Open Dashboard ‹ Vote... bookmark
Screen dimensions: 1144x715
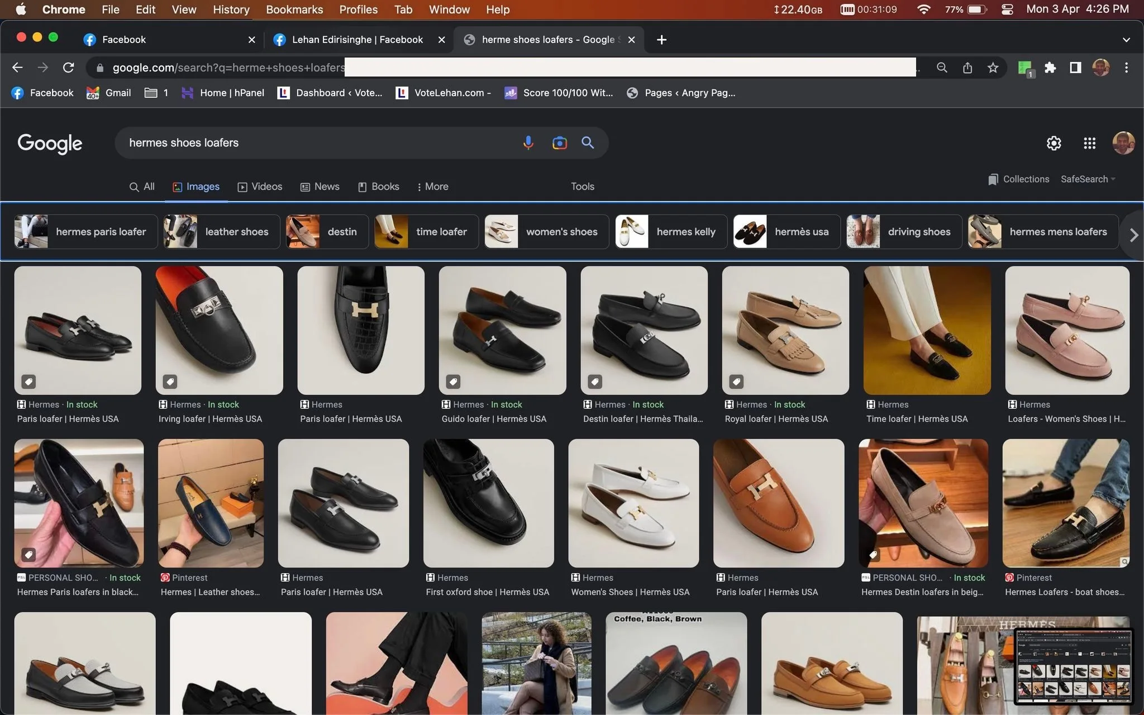coord(330,93)
